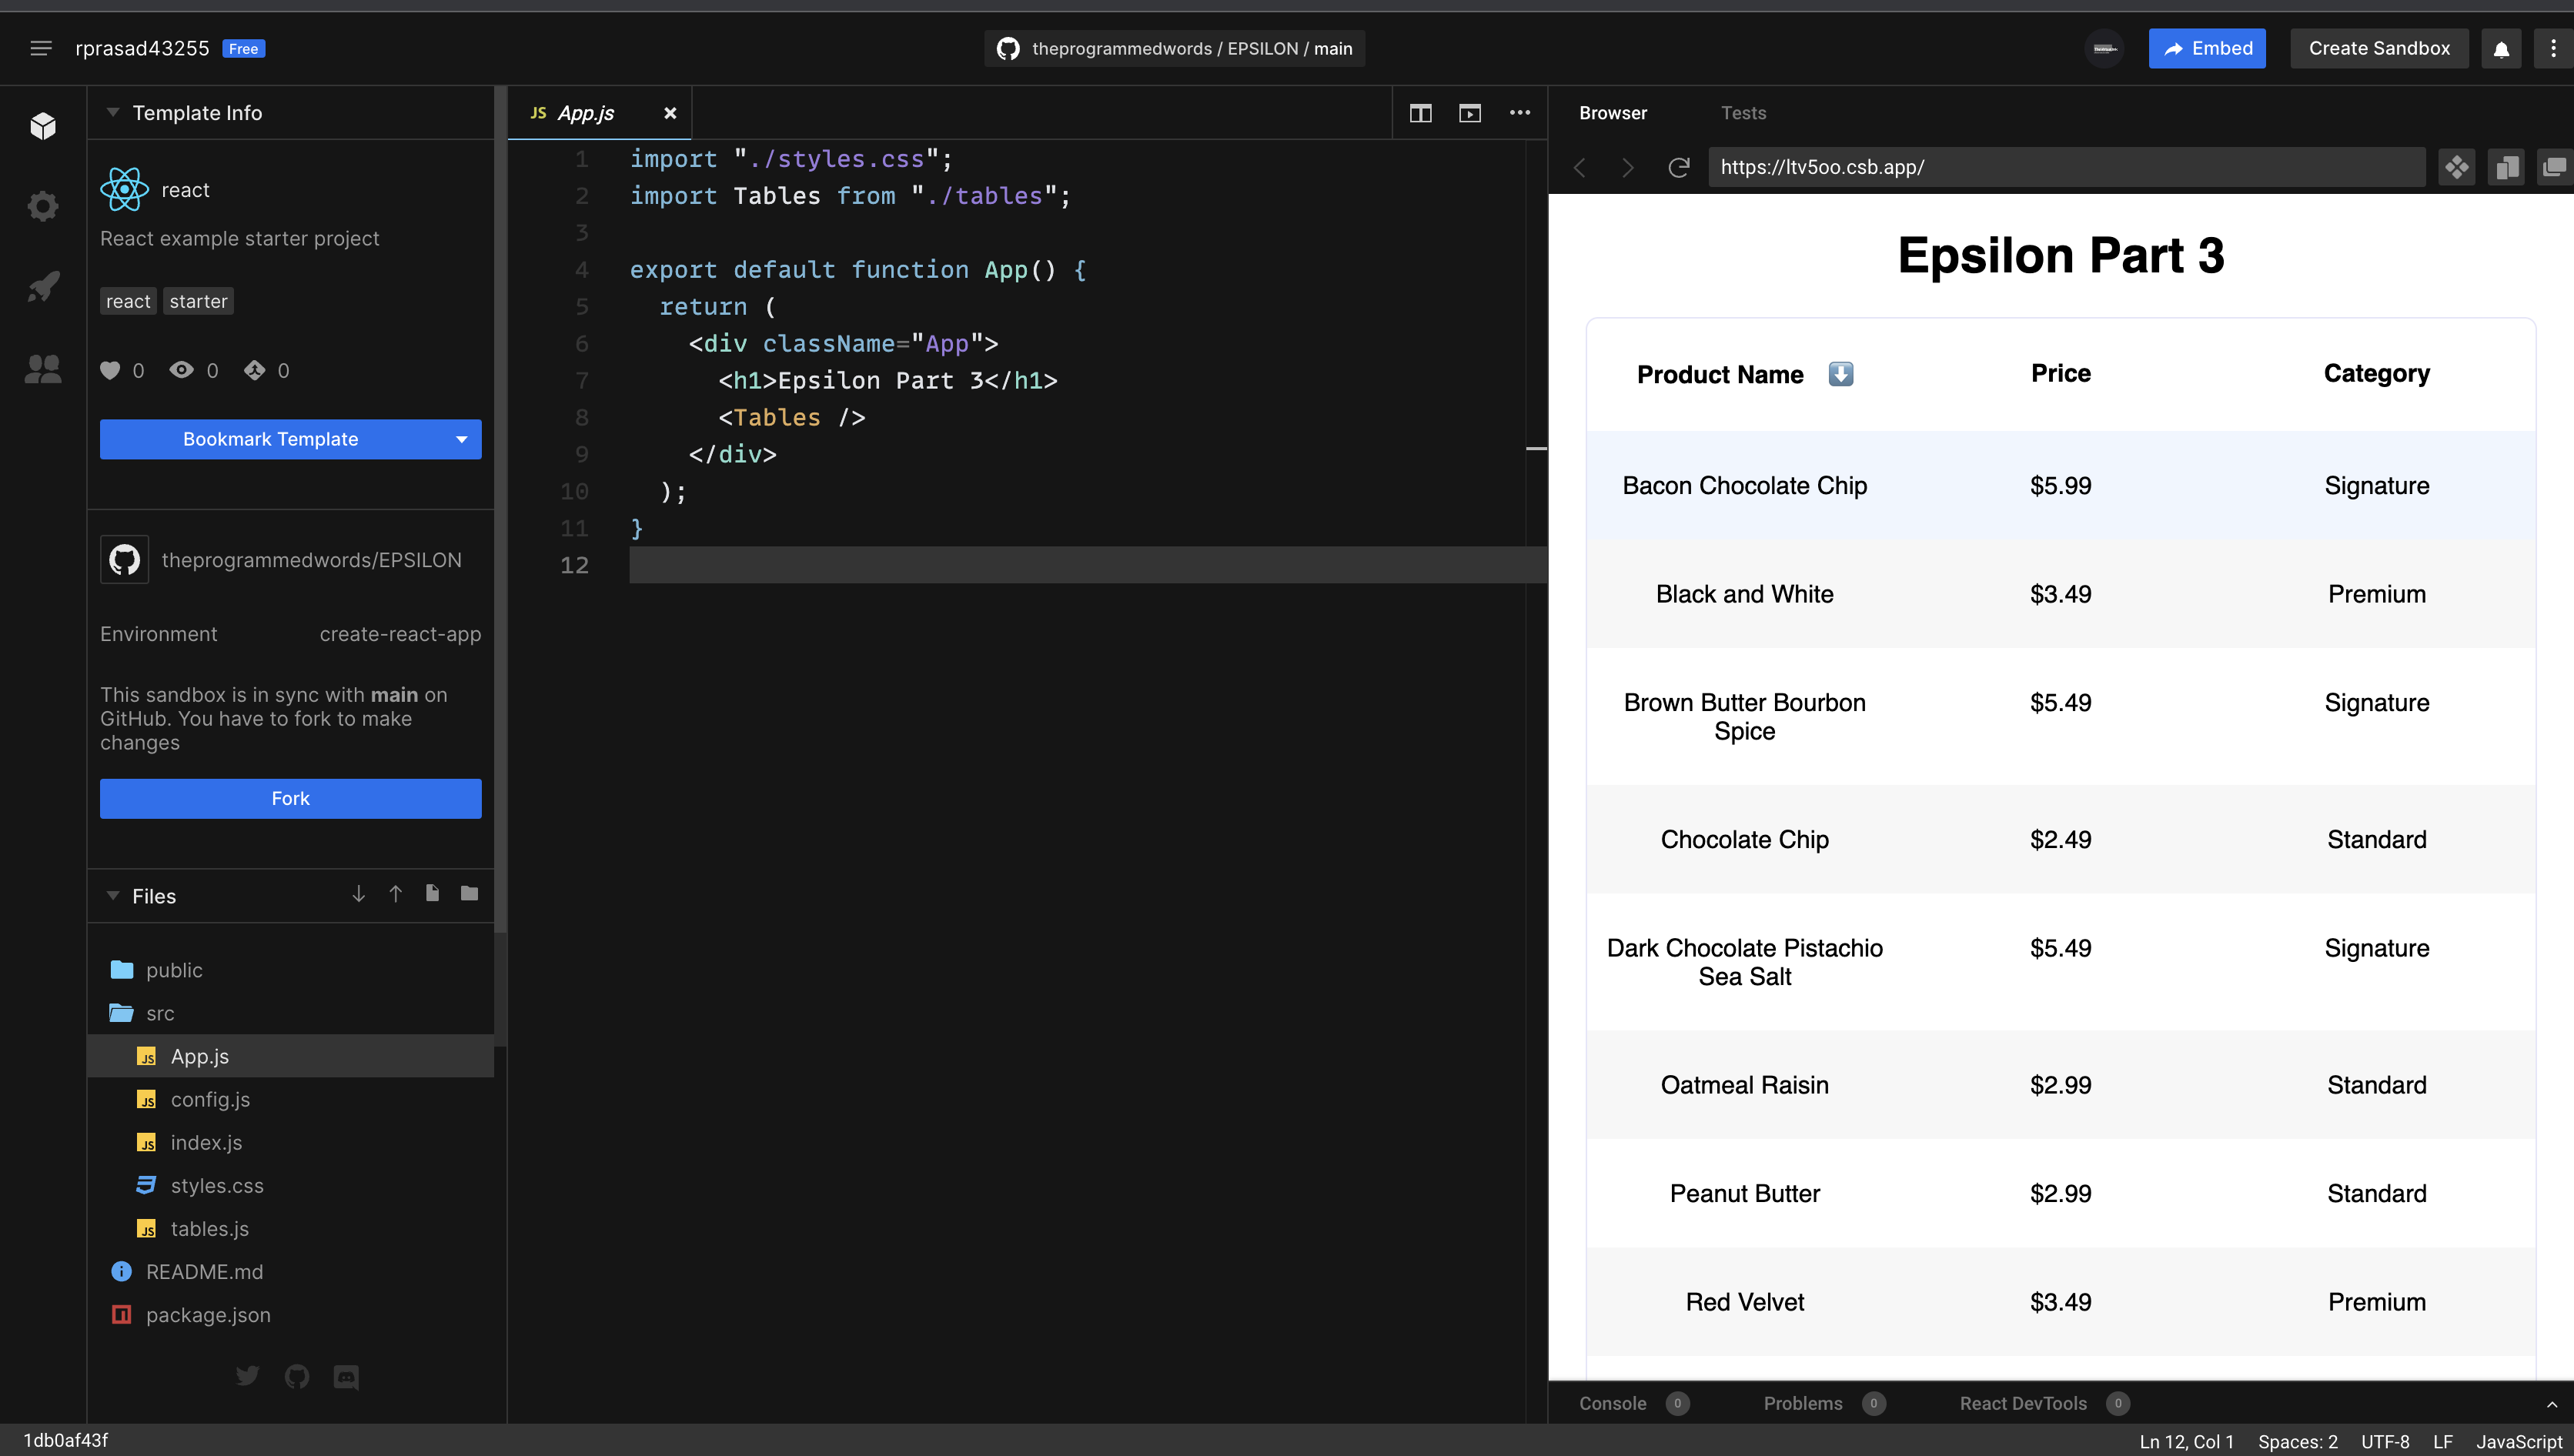2574x1456 pixels.
Task: Collapse the Files section
Action: pos(113,896)
